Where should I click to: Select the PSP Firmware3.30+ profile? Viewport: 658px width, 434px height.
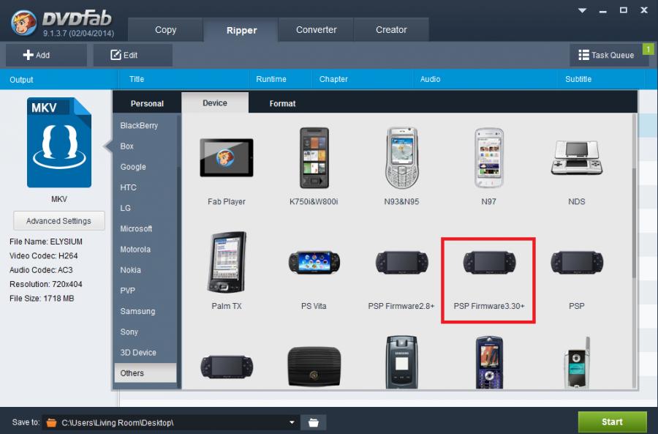click(489, 262)
